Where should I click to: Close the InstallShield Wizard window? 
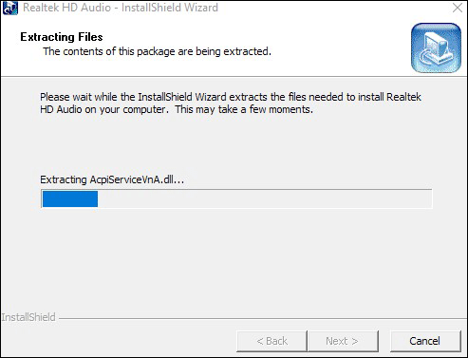[x=458, y=8]
